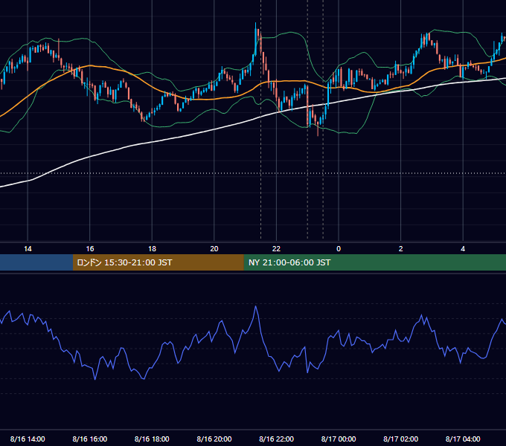Click the 8/17 04:00 time label
Screen dimensions: 506x446
click(463, 439)
